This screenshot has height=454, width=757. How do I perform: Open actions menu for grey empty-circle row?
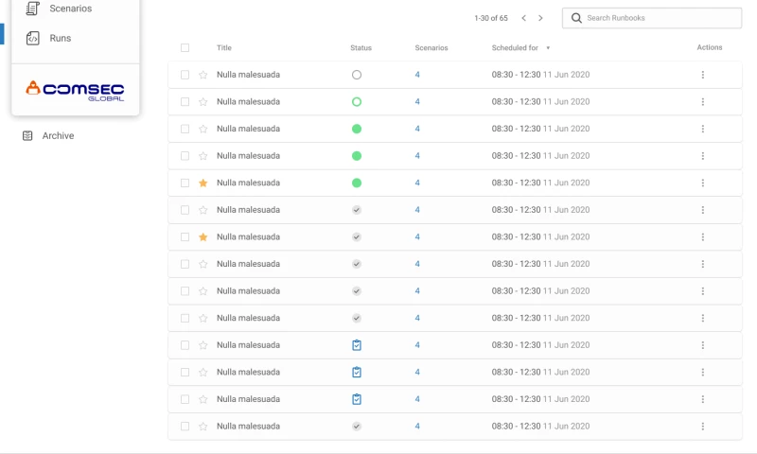coord(702,75)
